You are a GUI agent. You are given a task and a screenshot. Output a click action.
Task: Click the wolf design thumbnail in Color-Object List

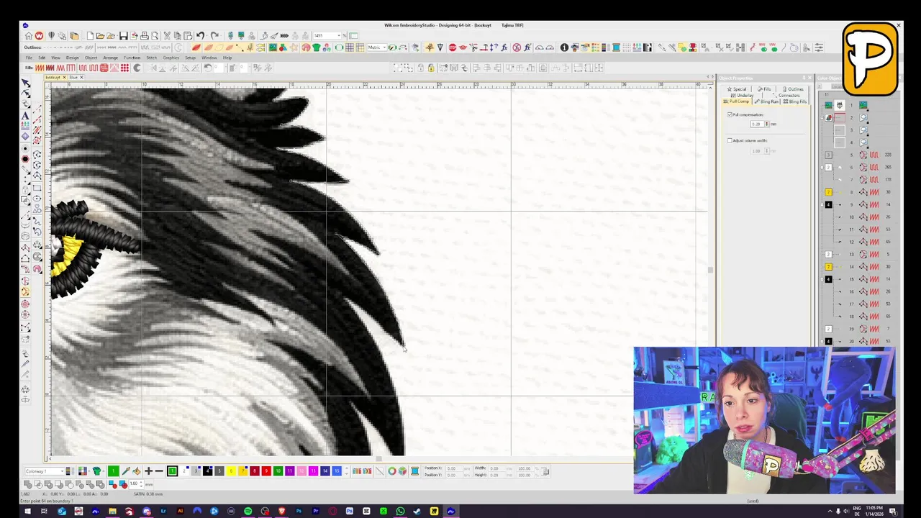(840, 105)
